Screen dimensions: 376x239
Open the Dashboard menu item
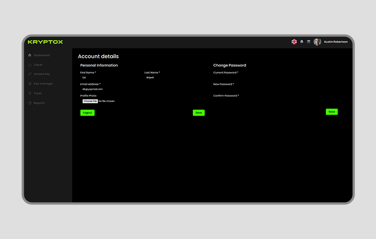pos(42,55)
